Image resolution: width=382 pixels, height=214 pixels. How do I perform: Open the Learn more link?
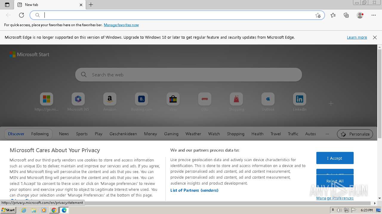[x=357, y=37]
